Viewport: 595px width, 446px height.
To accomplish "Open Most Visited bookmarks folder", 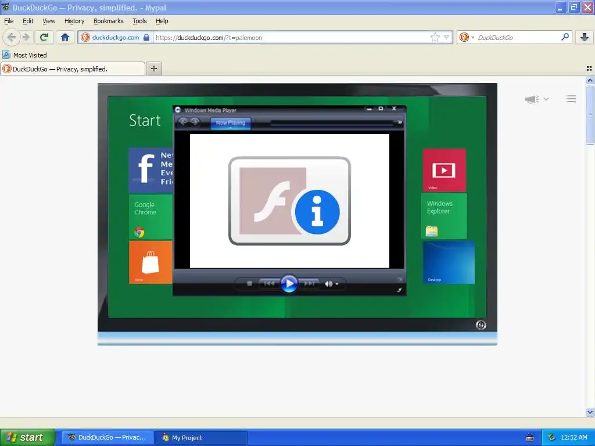I will click(x=24, y=55).
